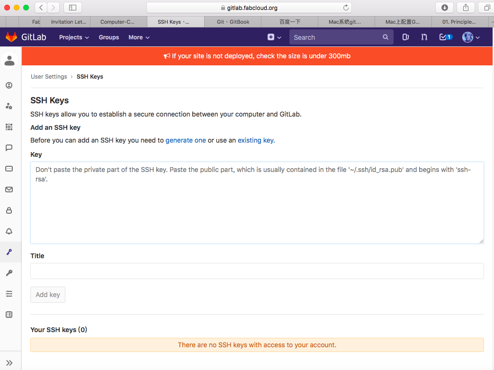
Task: Open the user avatar dropdown in navbar
Action: 471,37
